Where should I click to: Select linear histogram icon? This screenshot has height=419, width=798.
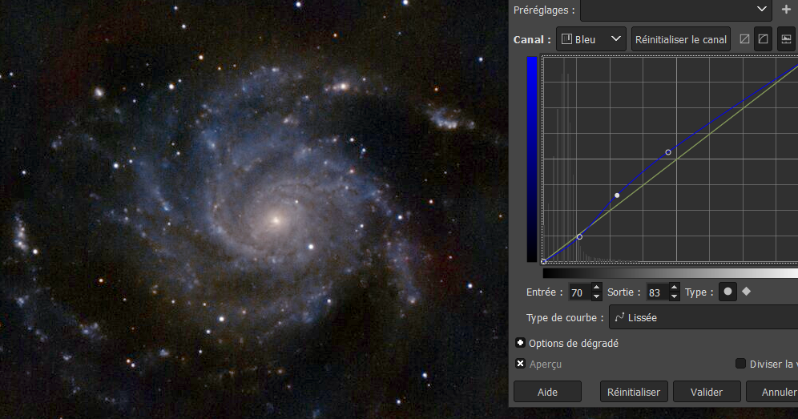[744, 39]
